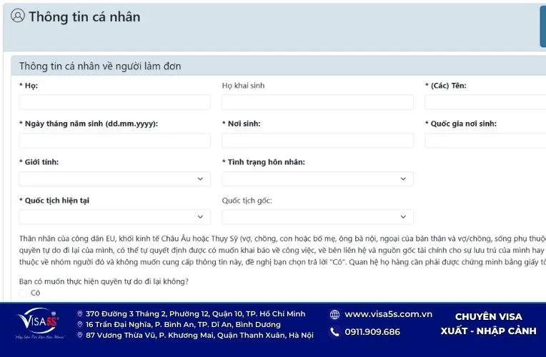The height and width of the screenshot is (357, 546).
Task: Click the CHUYÊN VISA XUẤT - NHẬP CẢNH text
Action: 489,323
